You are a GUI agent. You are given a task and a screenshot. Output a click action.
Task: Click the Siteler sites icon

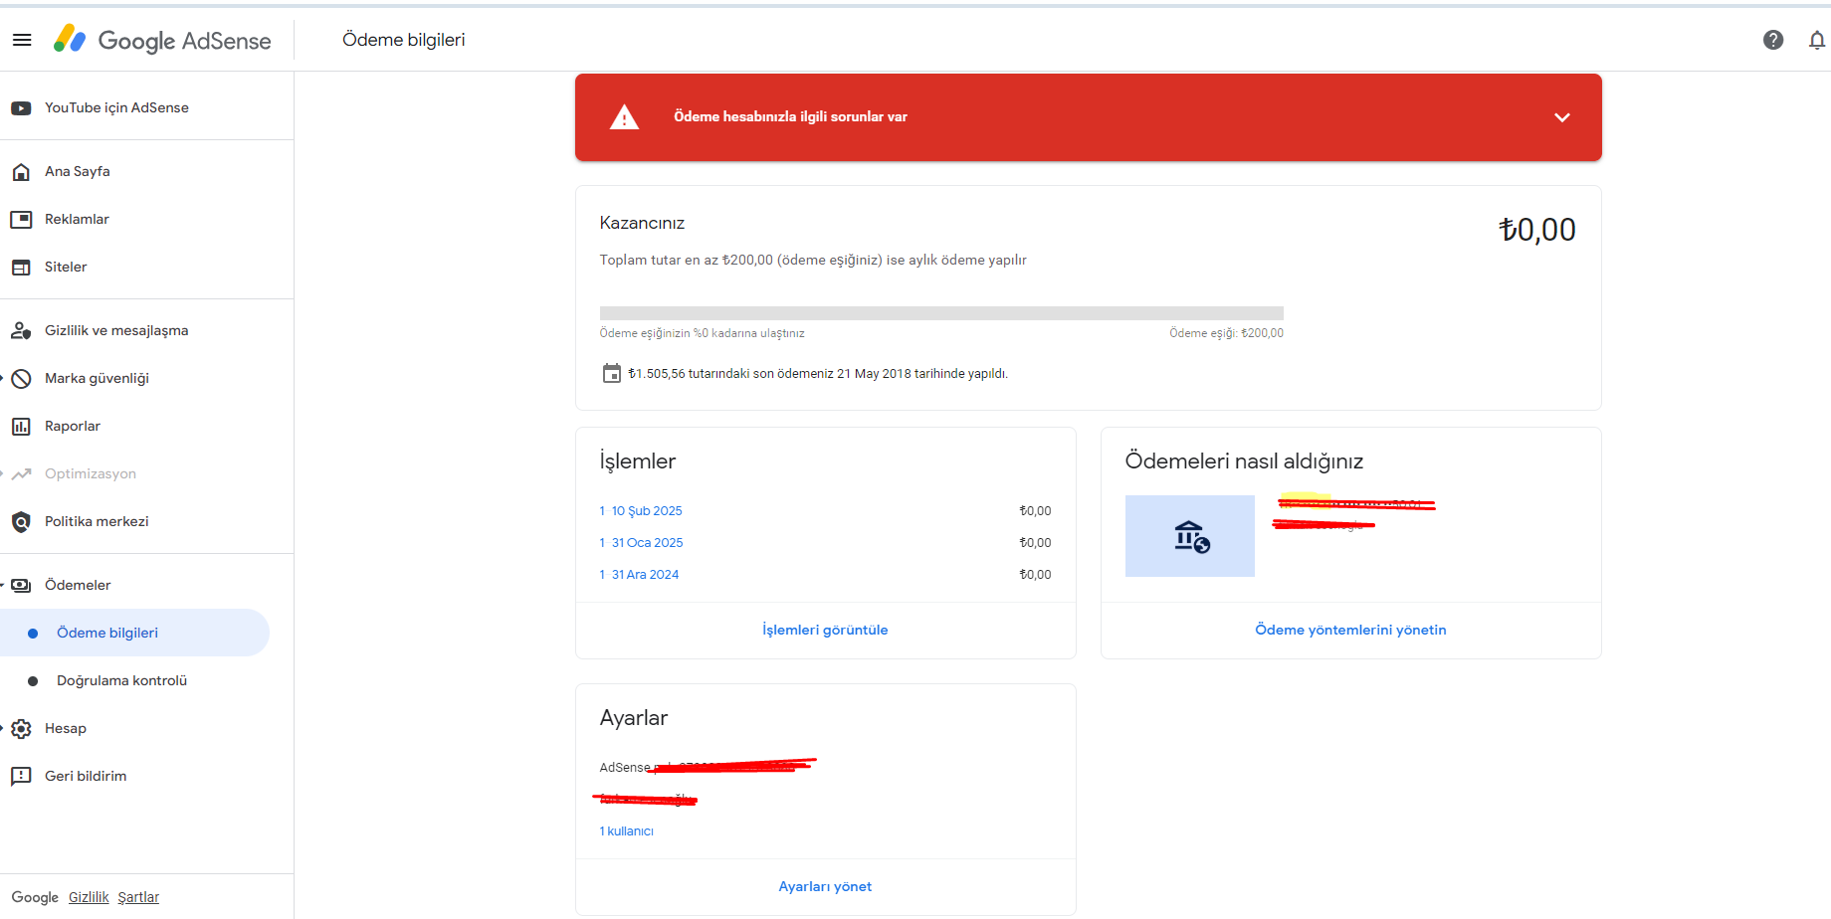[21, 267]
